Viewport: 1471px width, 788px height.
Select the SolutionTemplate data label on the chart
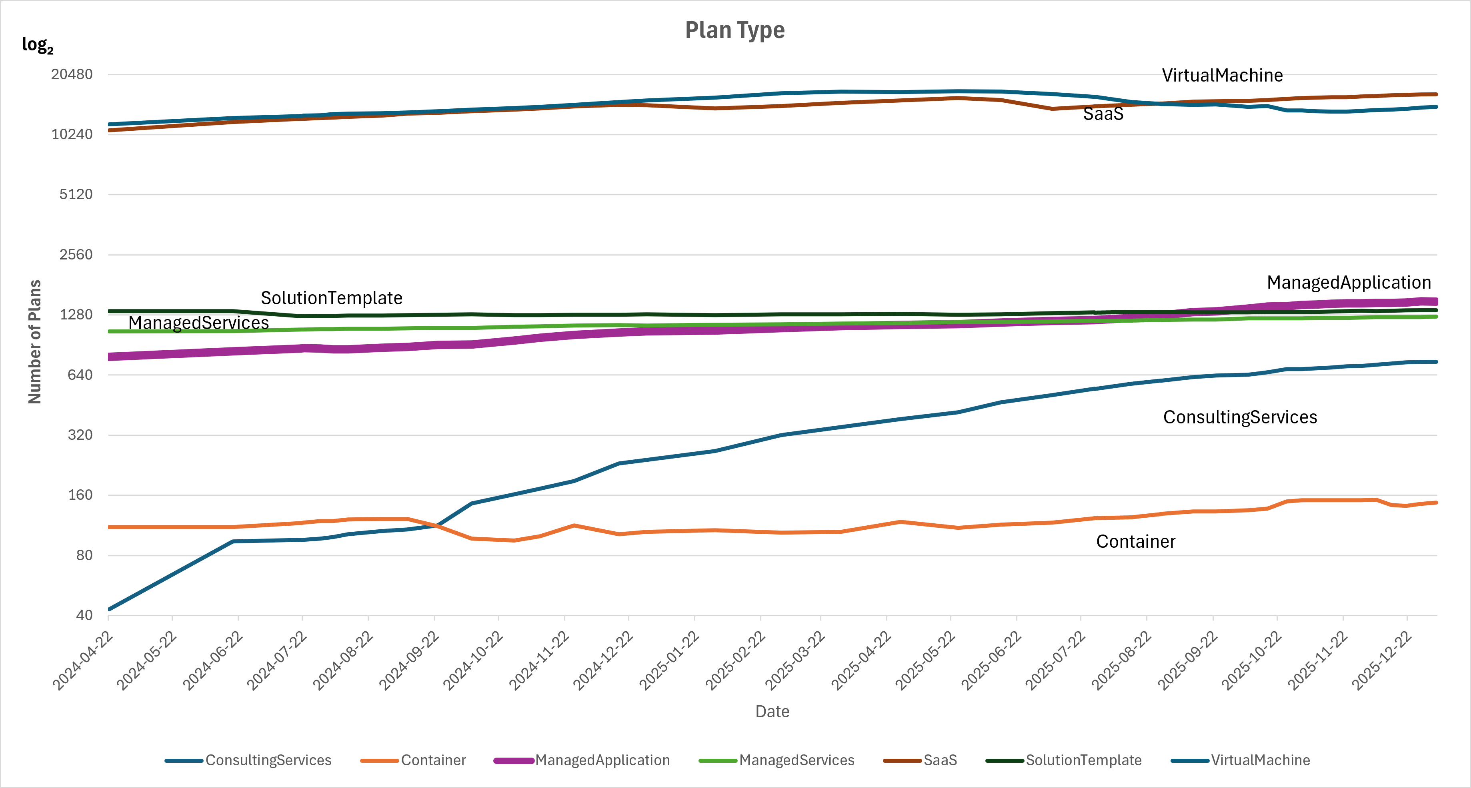pyautogui.click(x=331, y=298)
